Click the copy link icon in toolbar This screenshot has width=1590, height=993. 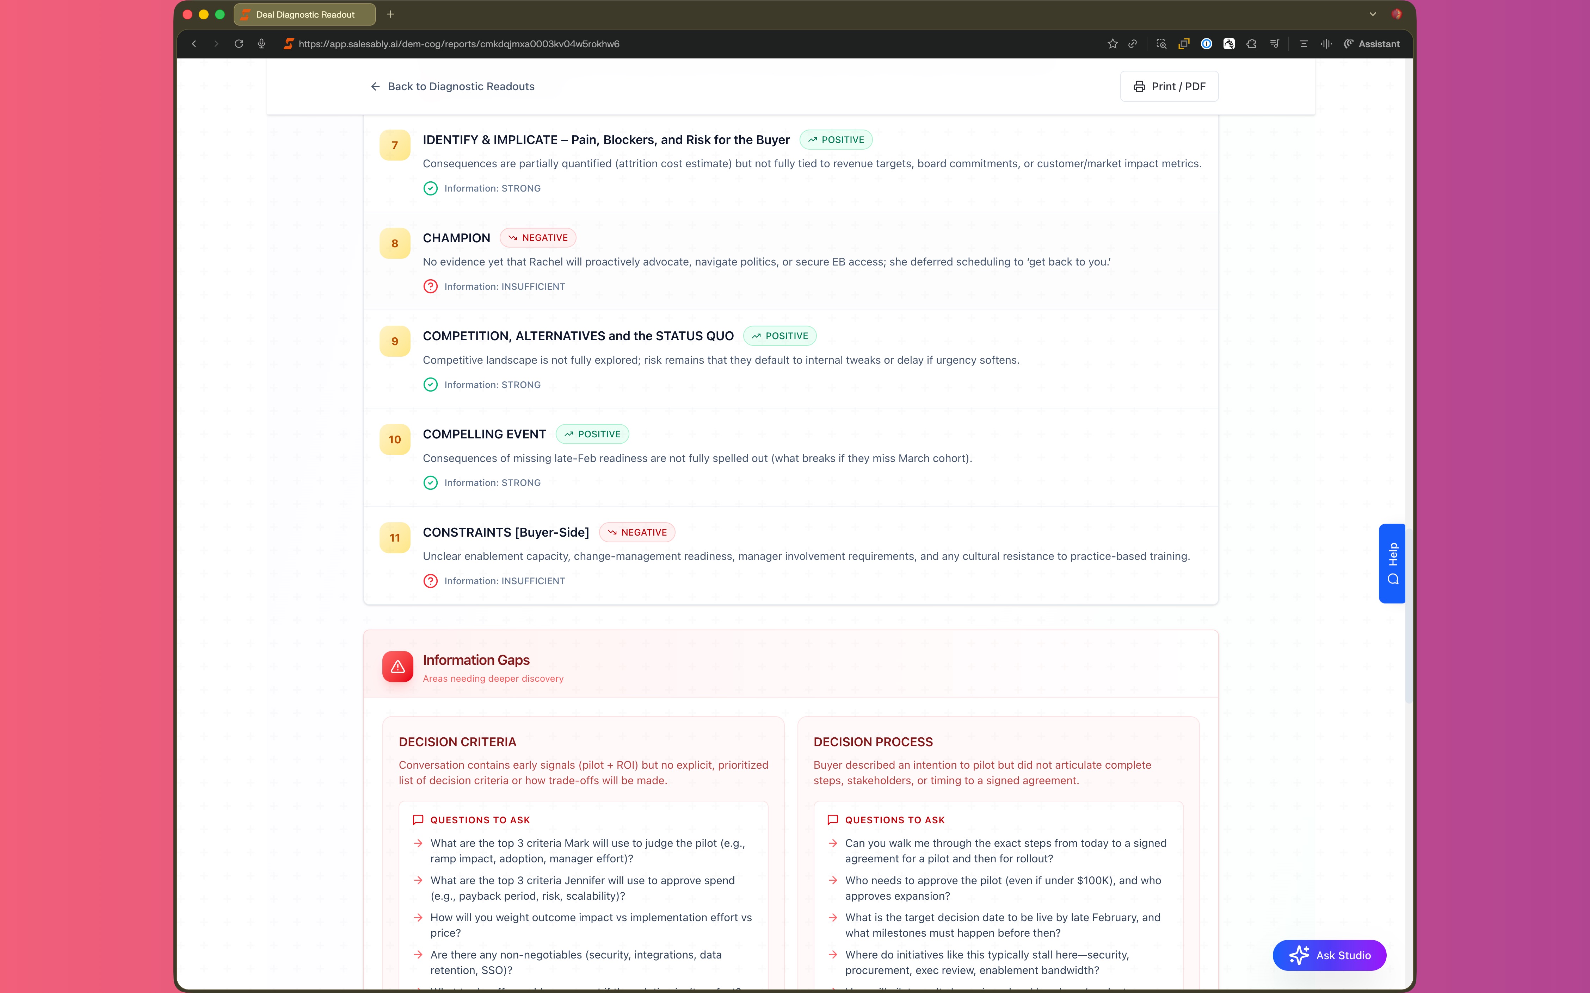(x=1133, y=43)
